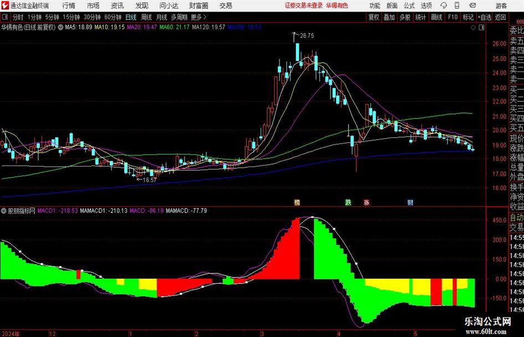Click the 自动 label in the side panel
This screenshot has width=524, height=337.
[x=517, y=218]
